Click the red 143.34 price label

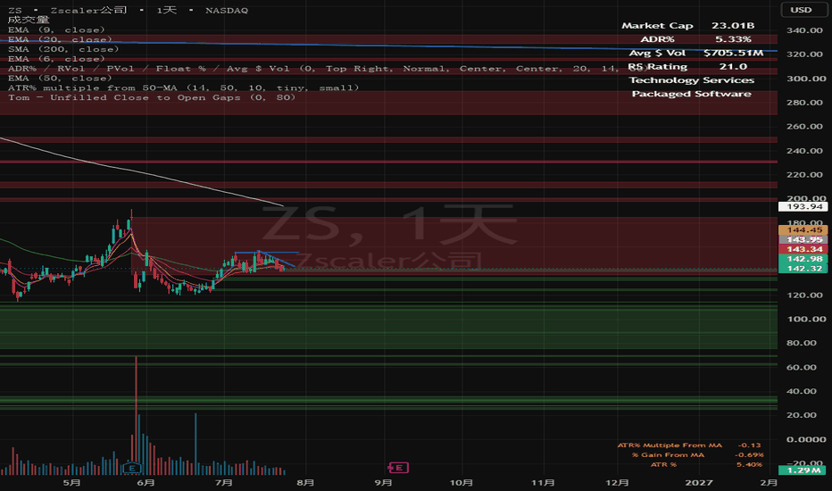(x=803, y=249)
